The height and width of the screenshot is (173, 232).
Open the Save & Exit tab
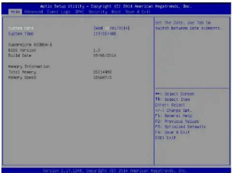[x=138, y=12]
